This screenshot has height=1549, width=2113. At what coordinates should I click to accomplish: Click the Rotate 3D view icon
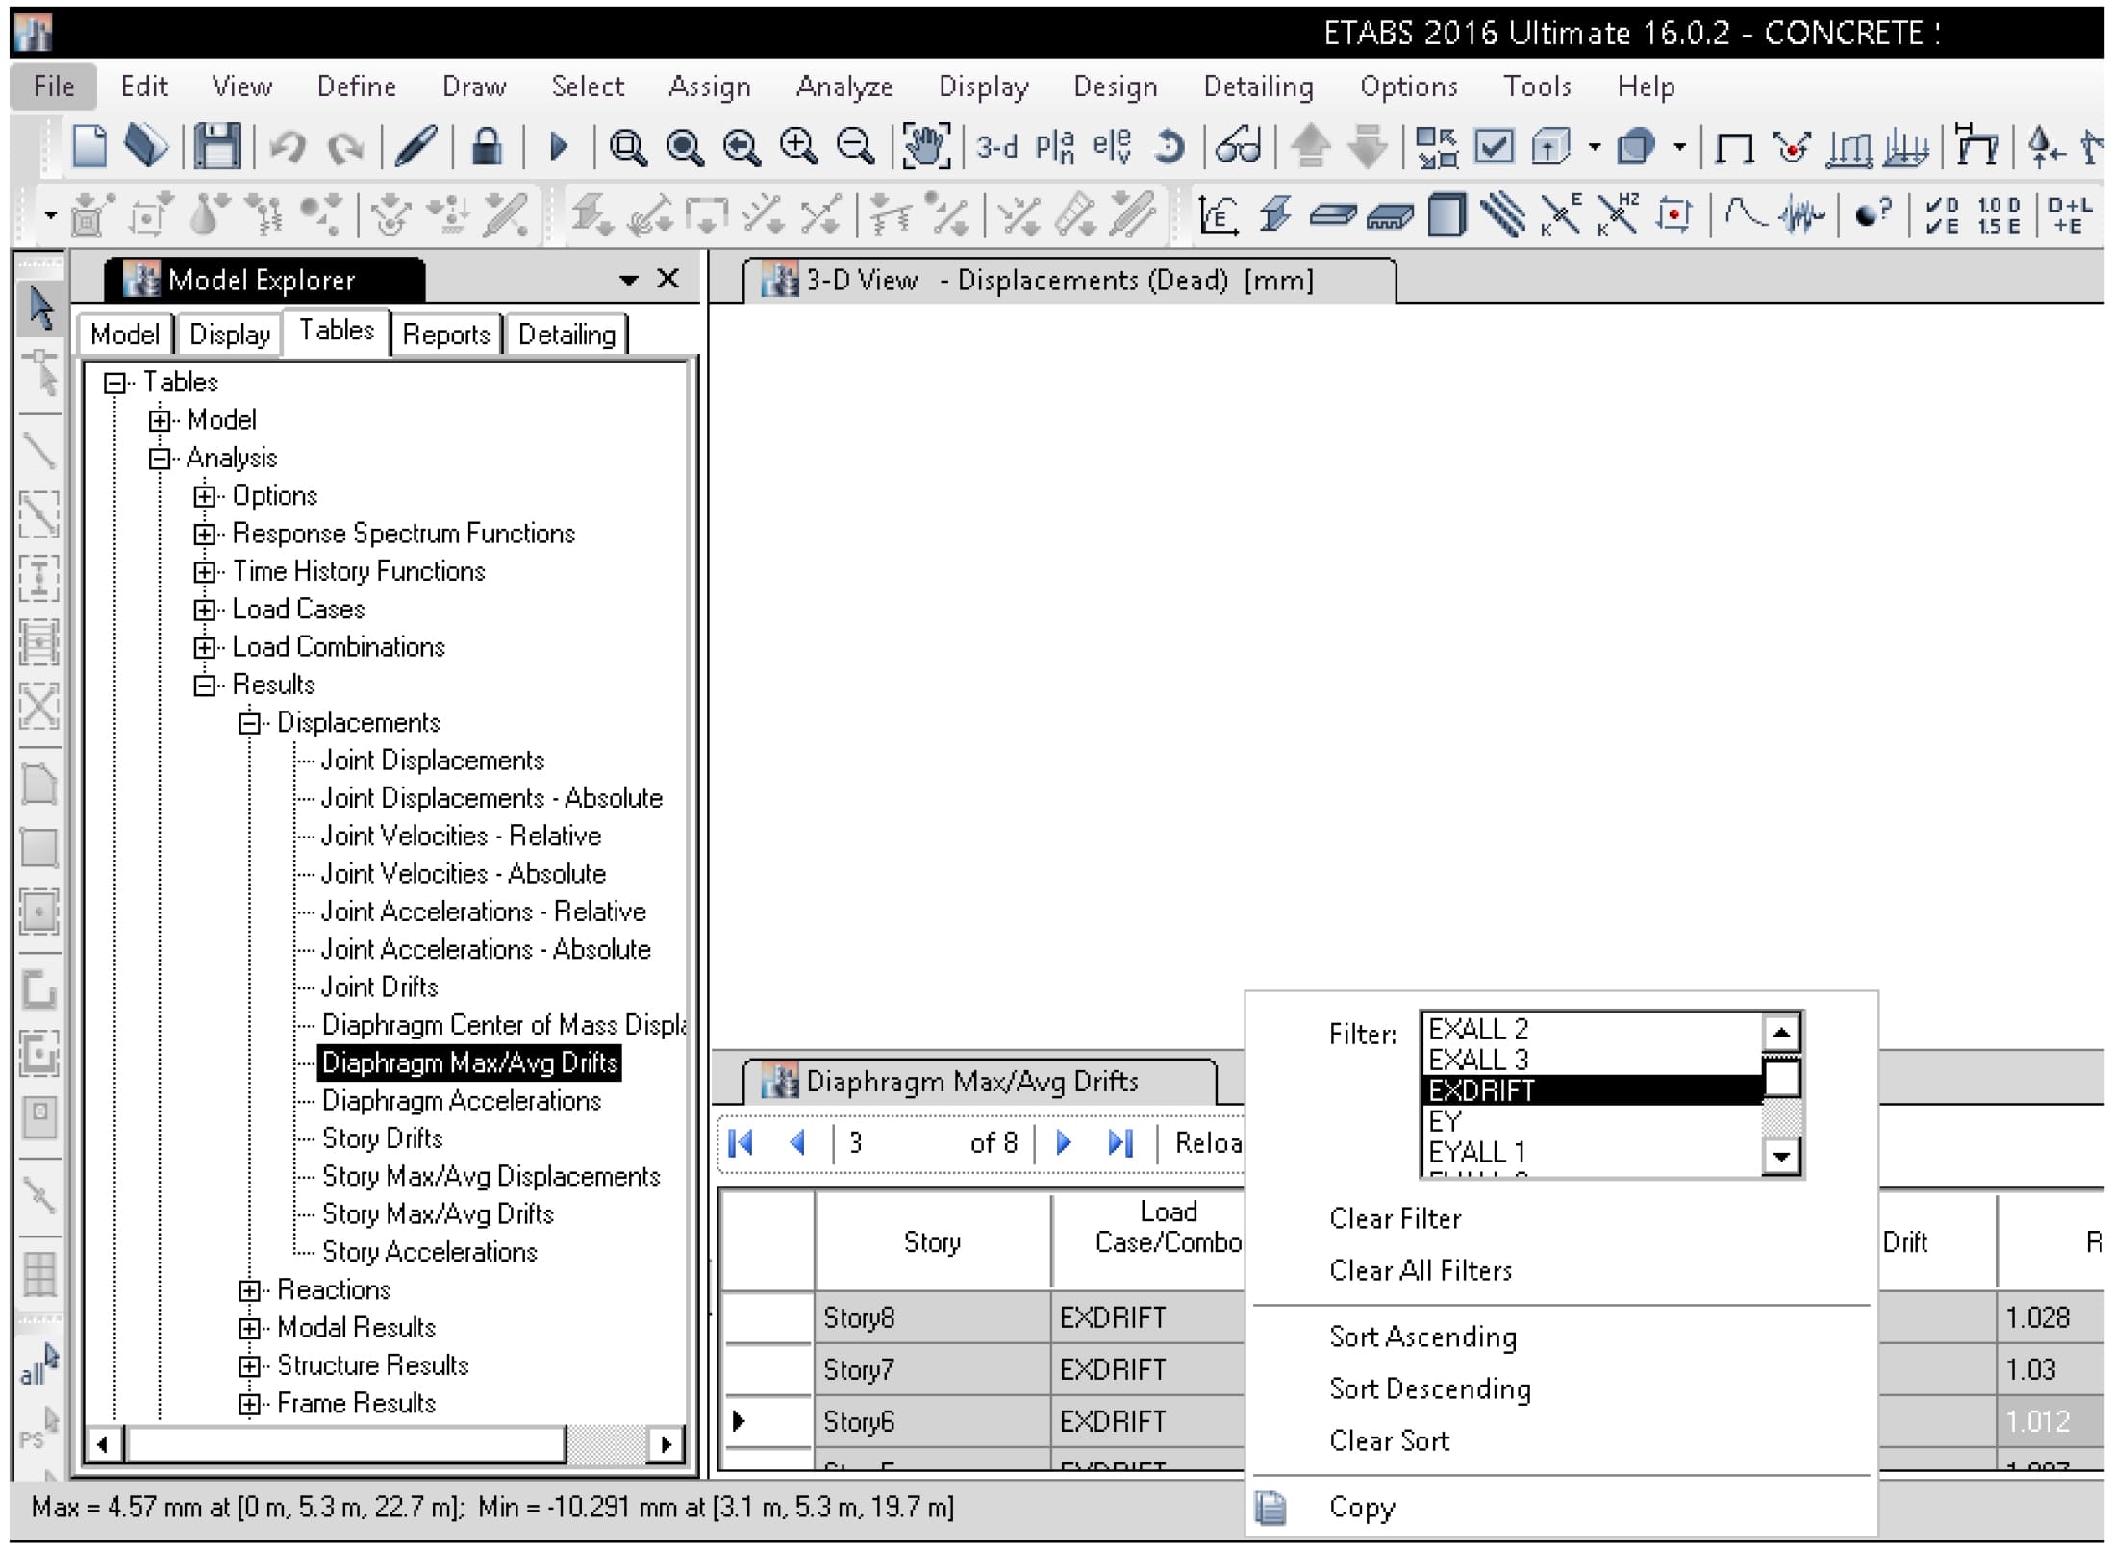click(1169, 147)
